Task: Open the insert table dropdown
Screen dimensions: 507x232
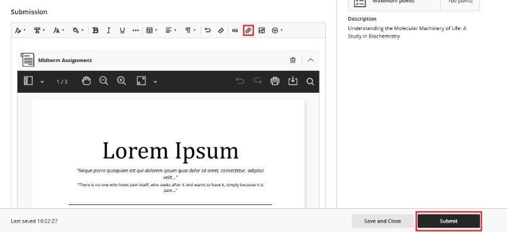Action: [152, 31]
